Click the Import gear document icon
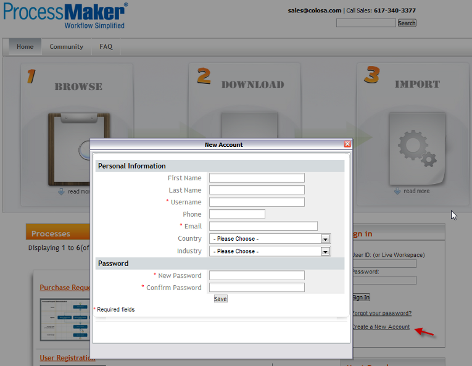 pyautogui.click(x=416, y=148)
